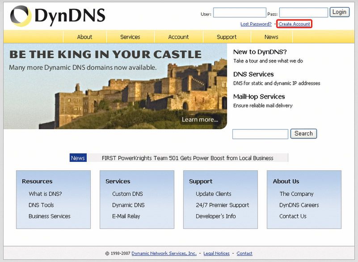Open E-Mail Relay link
The height and width of the screenshot is (262, 358).
point(126,216)
